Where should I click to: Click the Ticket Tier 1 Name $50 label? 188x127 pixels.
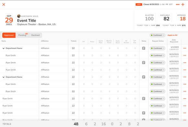tap(148, 25)
